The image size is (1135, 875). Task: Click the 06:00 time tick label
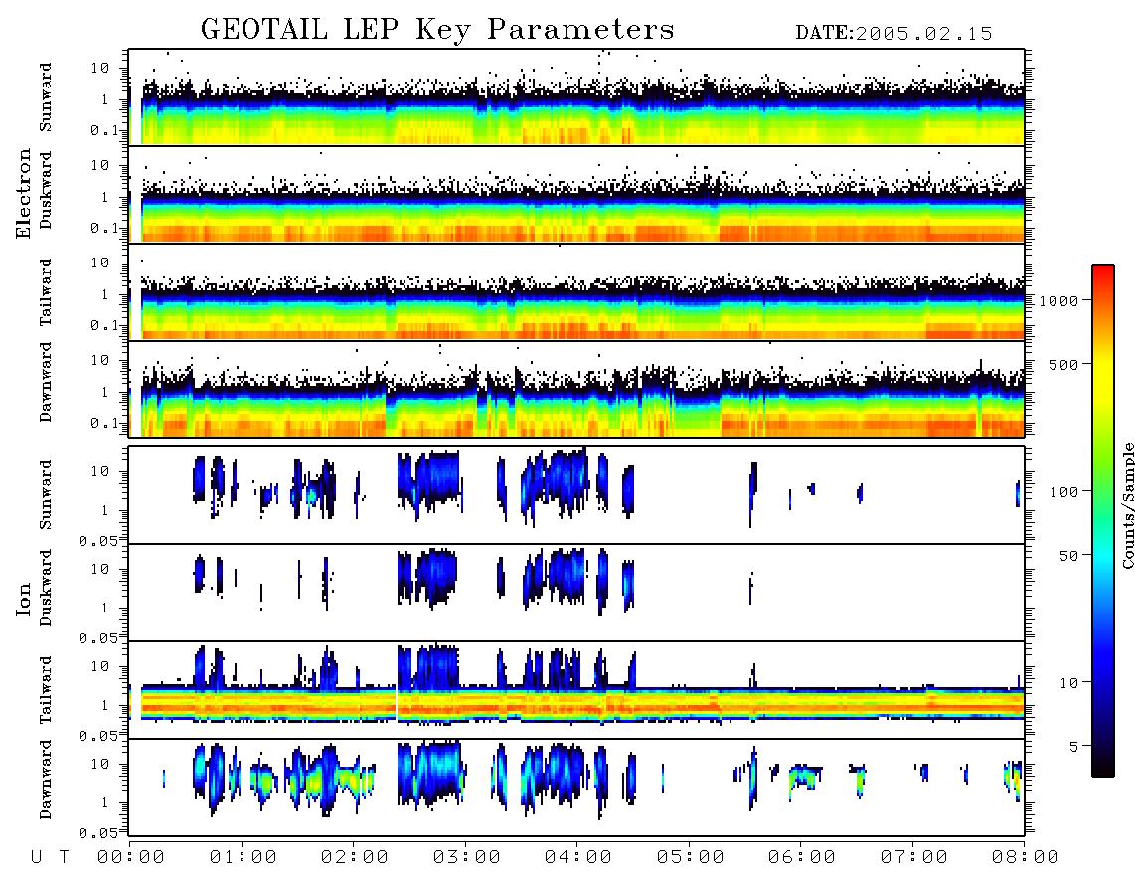pos(802,858)
